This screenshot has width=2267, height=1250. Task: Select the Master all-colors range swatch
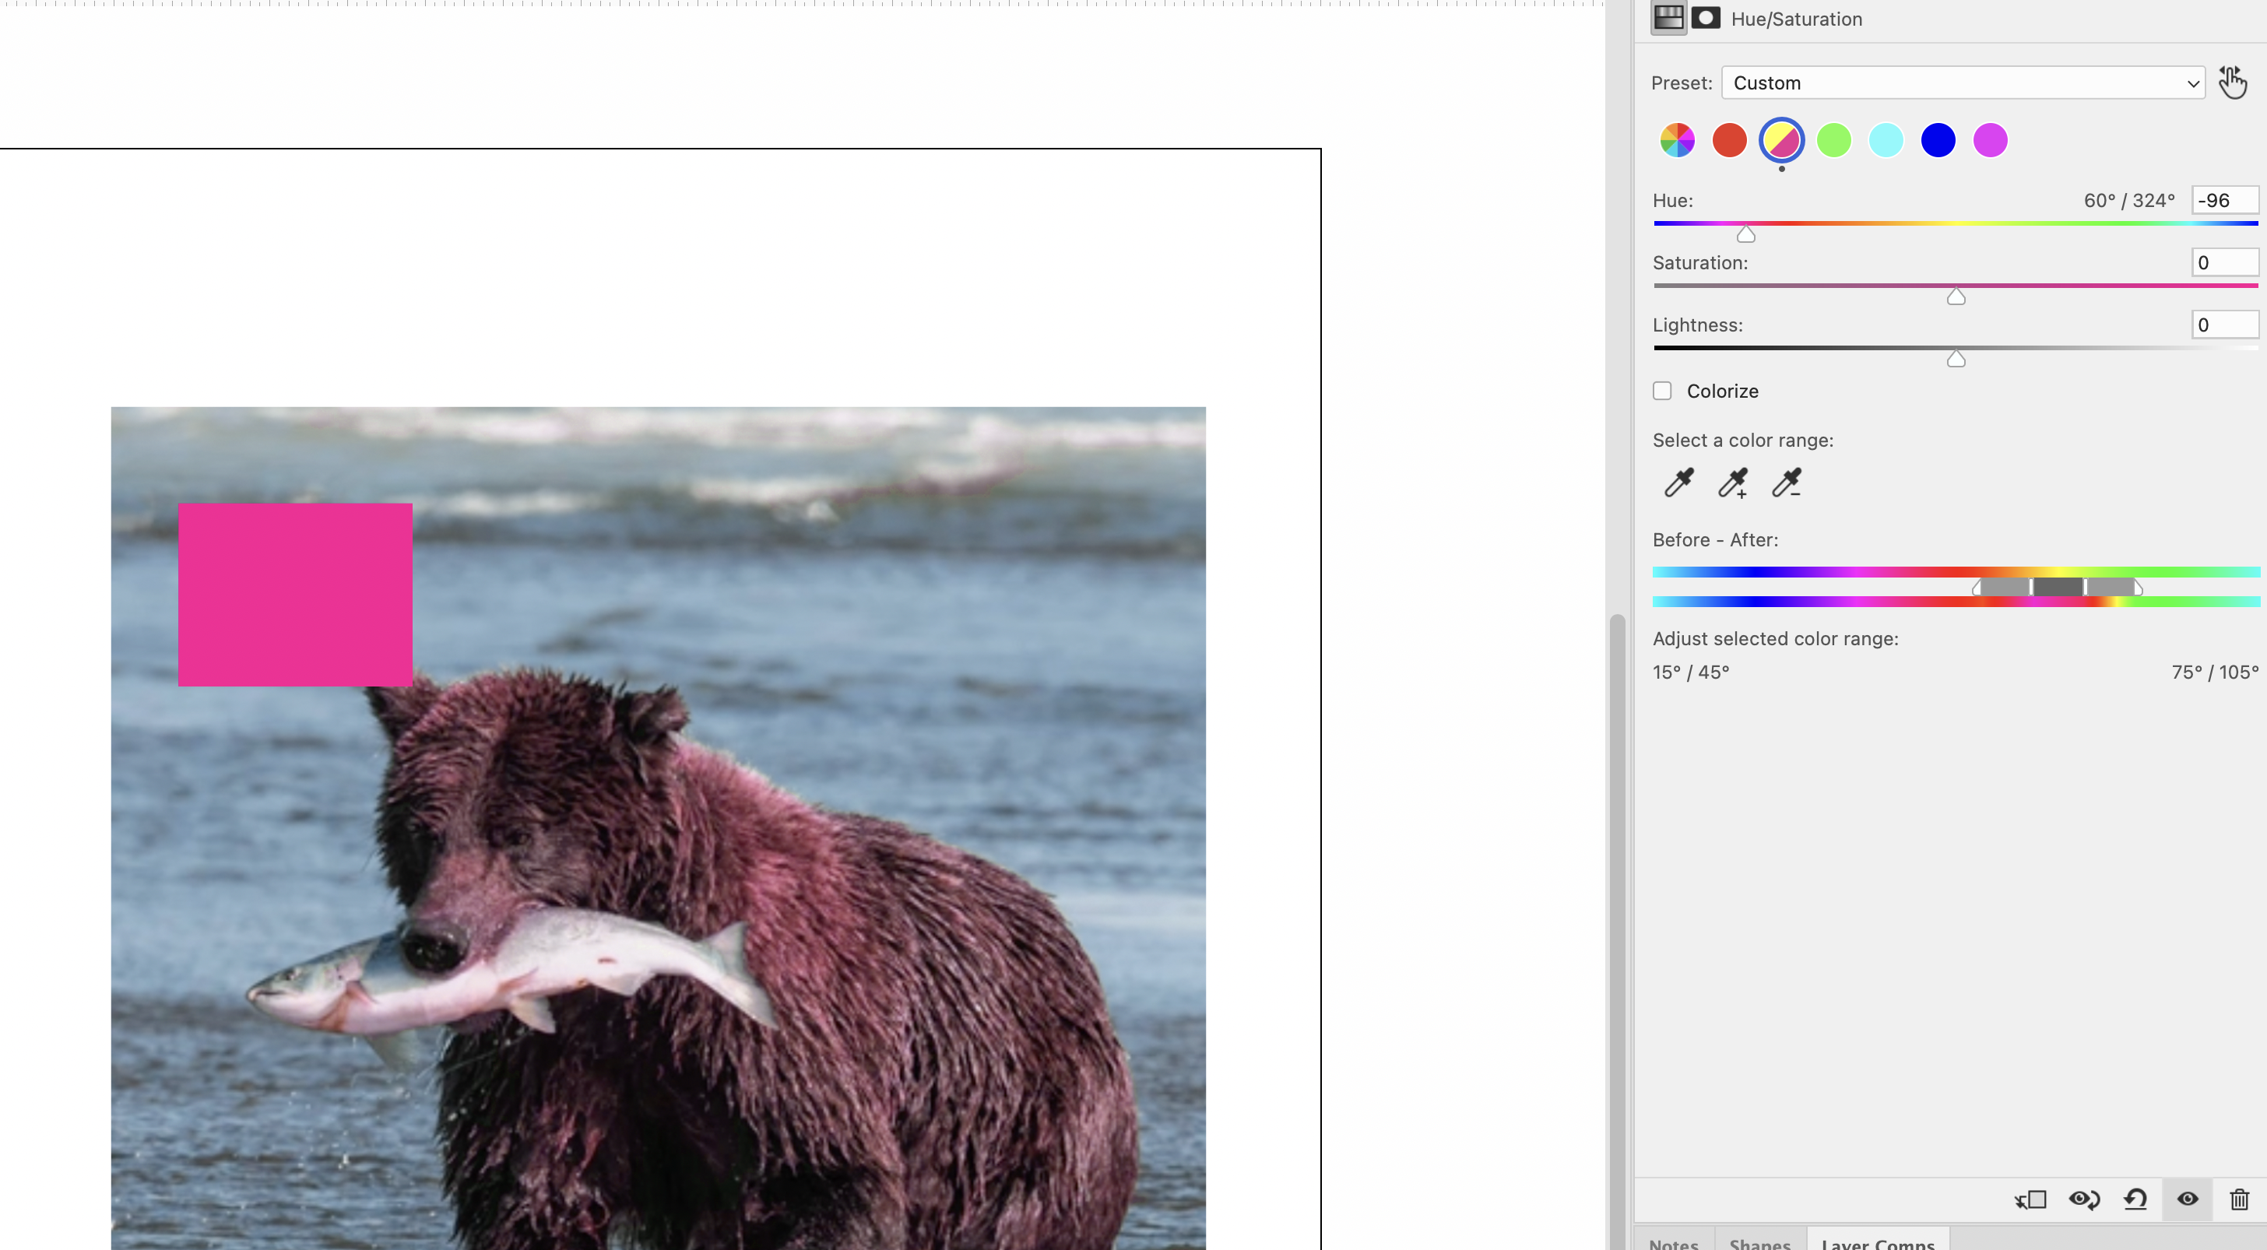click(x=1678, y=141)
